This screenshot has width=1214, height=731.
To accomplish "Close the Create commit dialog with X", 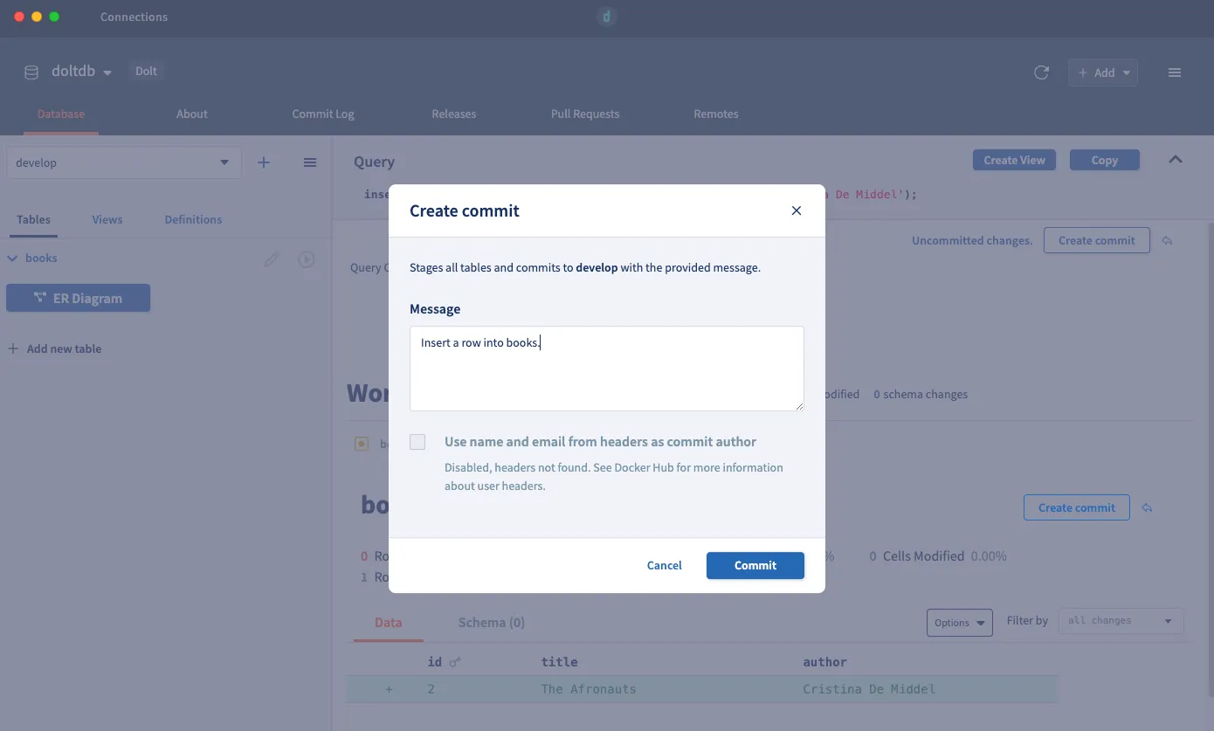I will coord(796,210).
